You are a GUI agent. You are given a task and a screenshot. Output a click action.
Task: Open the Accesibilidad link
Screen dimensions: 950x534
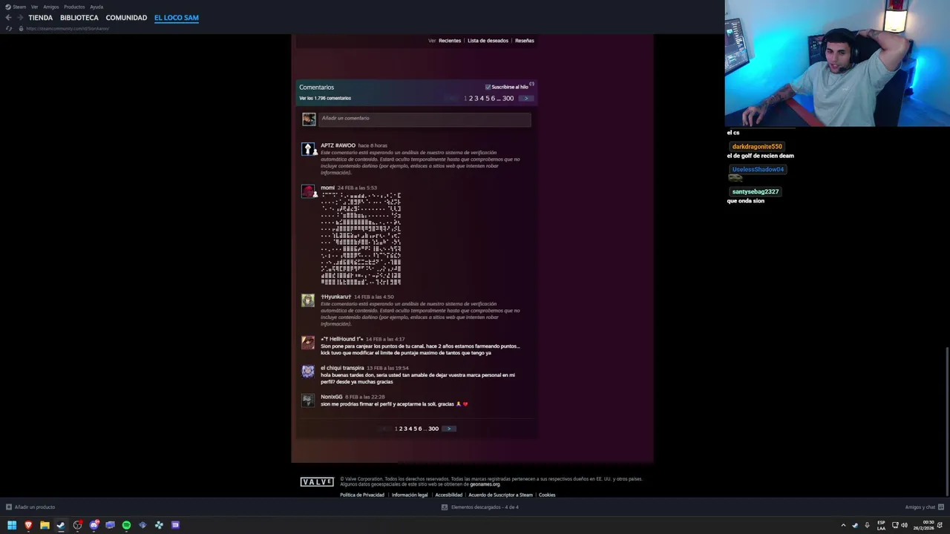click(x=448, y=495)
